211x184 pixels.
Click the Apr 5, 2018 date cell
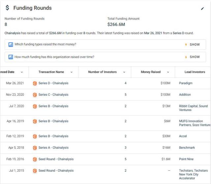(16, 148)
